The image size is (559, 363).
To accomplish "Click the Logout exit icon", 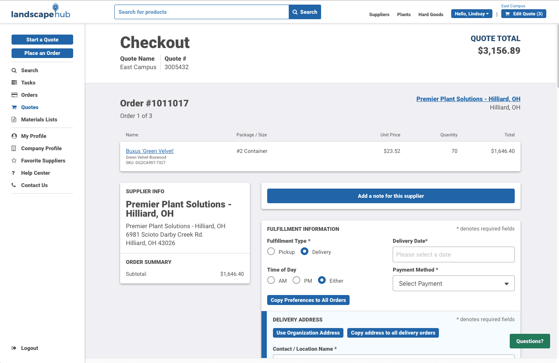I will (14, 348).
